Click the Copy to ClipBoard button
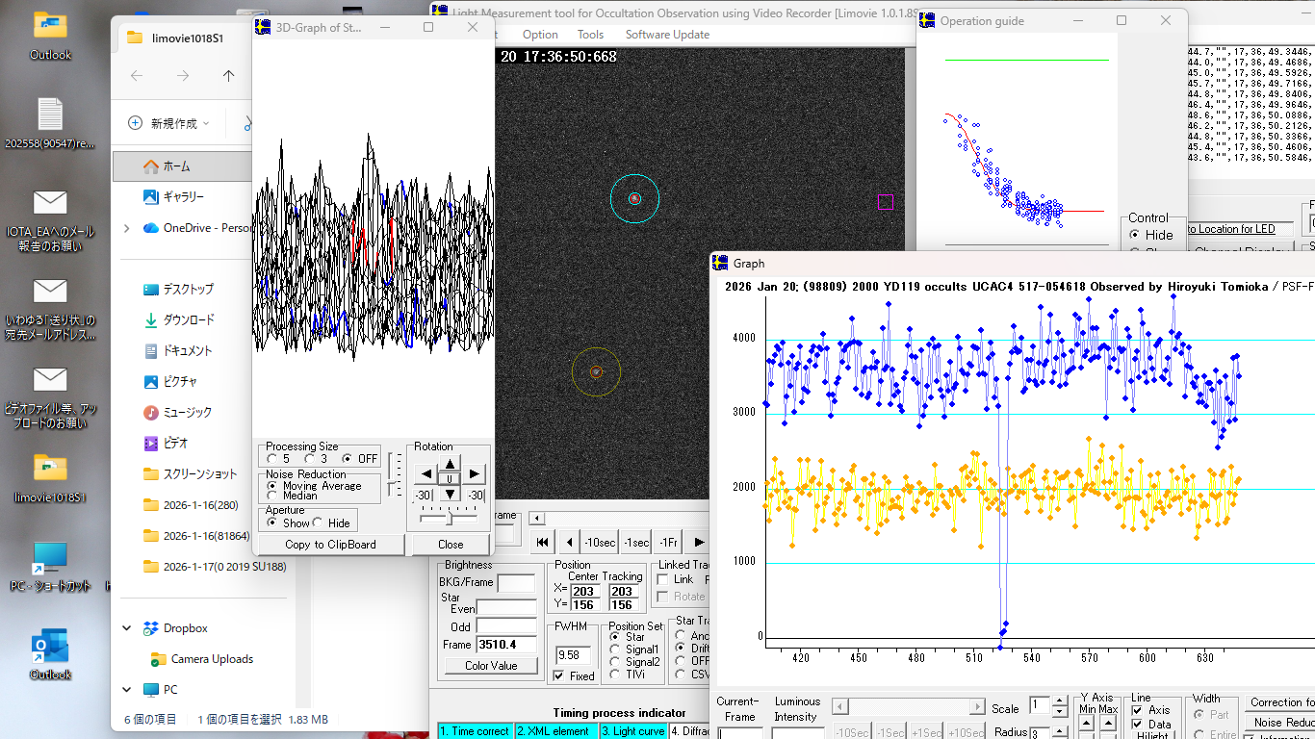The width and height of the screenshot is (1315, 739). click(330, 545)
